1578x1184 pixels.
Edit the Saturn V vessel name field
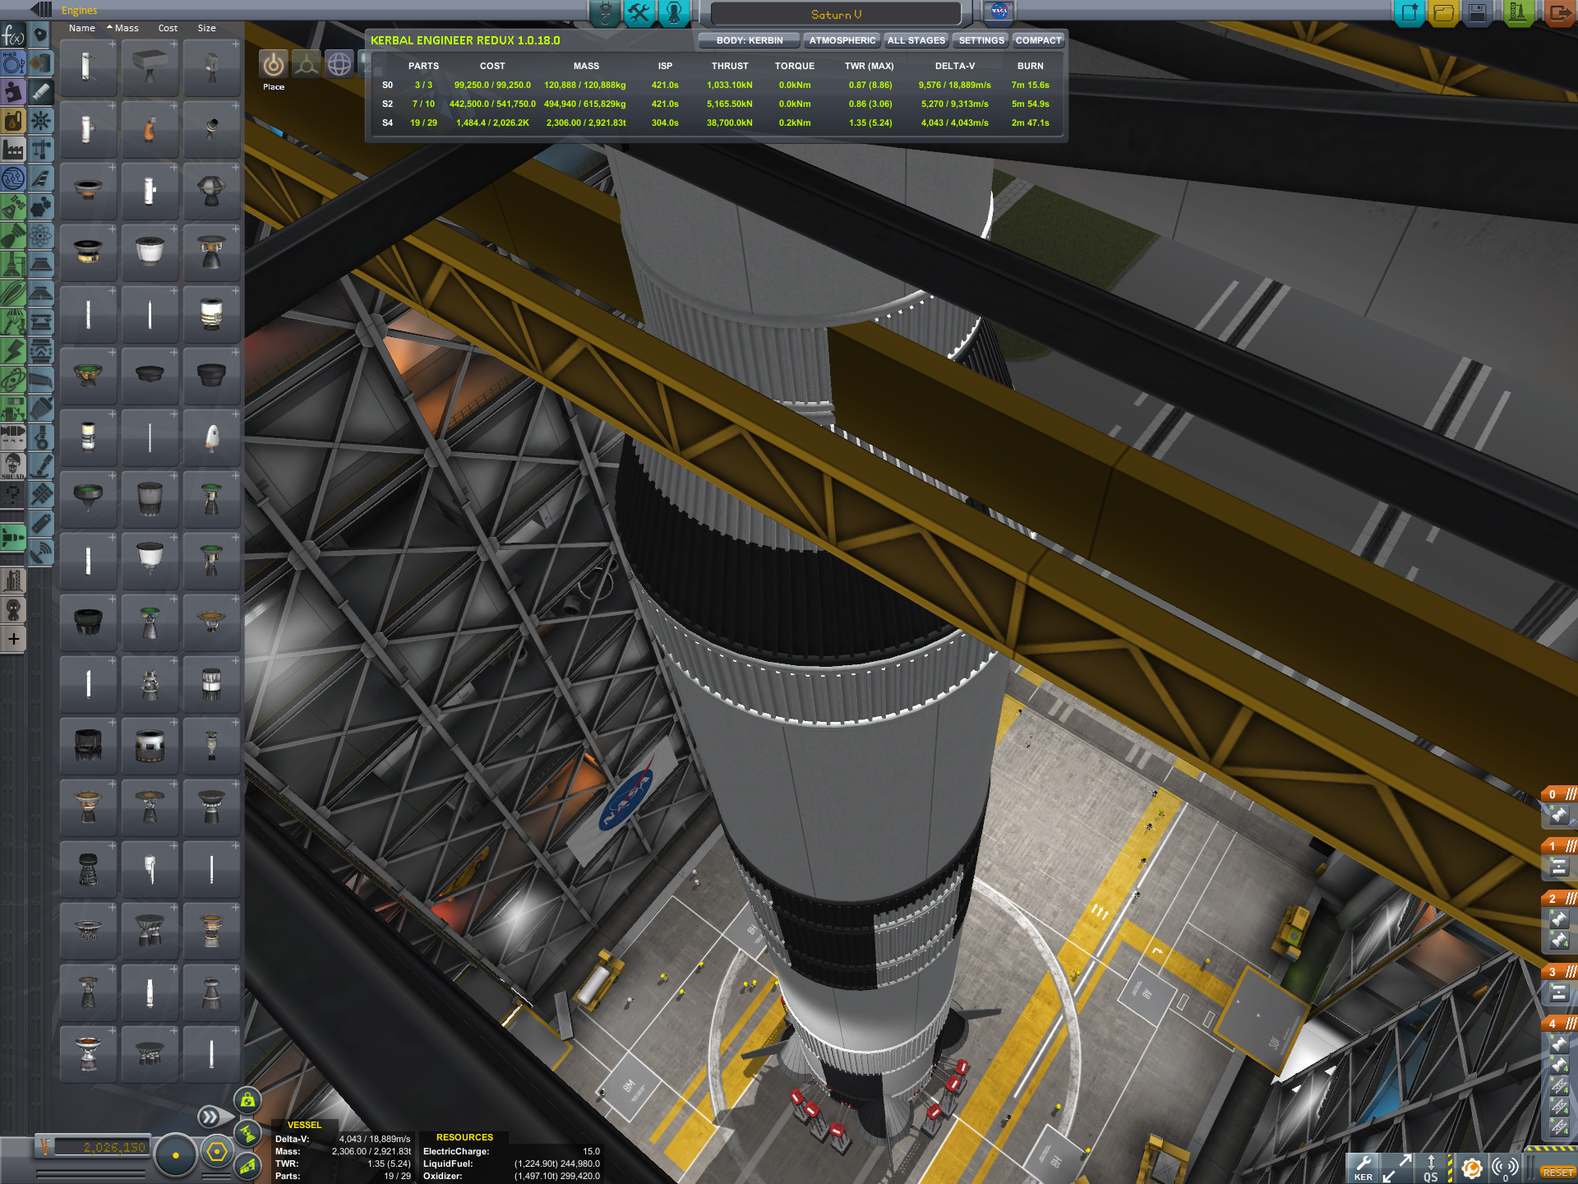point(836,14)
